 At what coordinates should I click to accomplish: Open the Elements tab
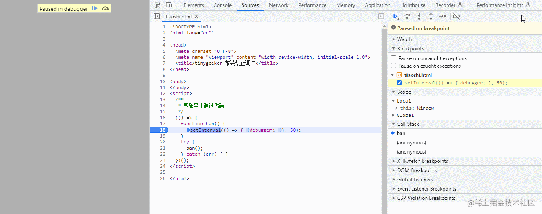coord(194,5)
